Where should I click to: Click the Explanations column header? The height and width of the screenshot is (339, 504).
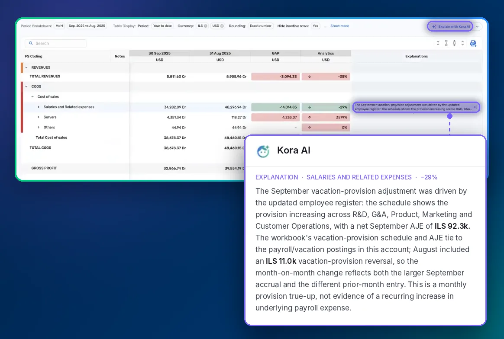tap(417, 57)
